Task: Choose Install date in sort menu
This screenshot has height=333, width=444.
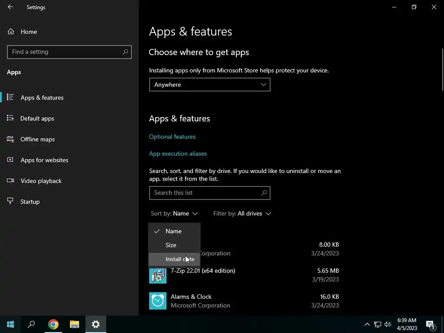Action: click(x=174, y=259)
